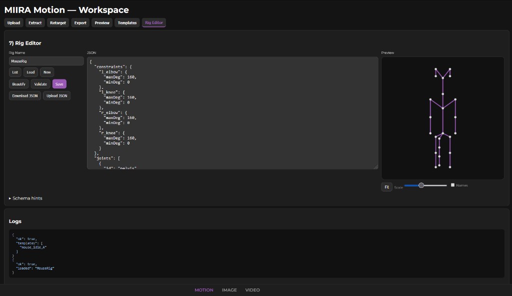Viewport: 512px width, 296px height.
Task: Click the Load rig button
Action: 30,72
